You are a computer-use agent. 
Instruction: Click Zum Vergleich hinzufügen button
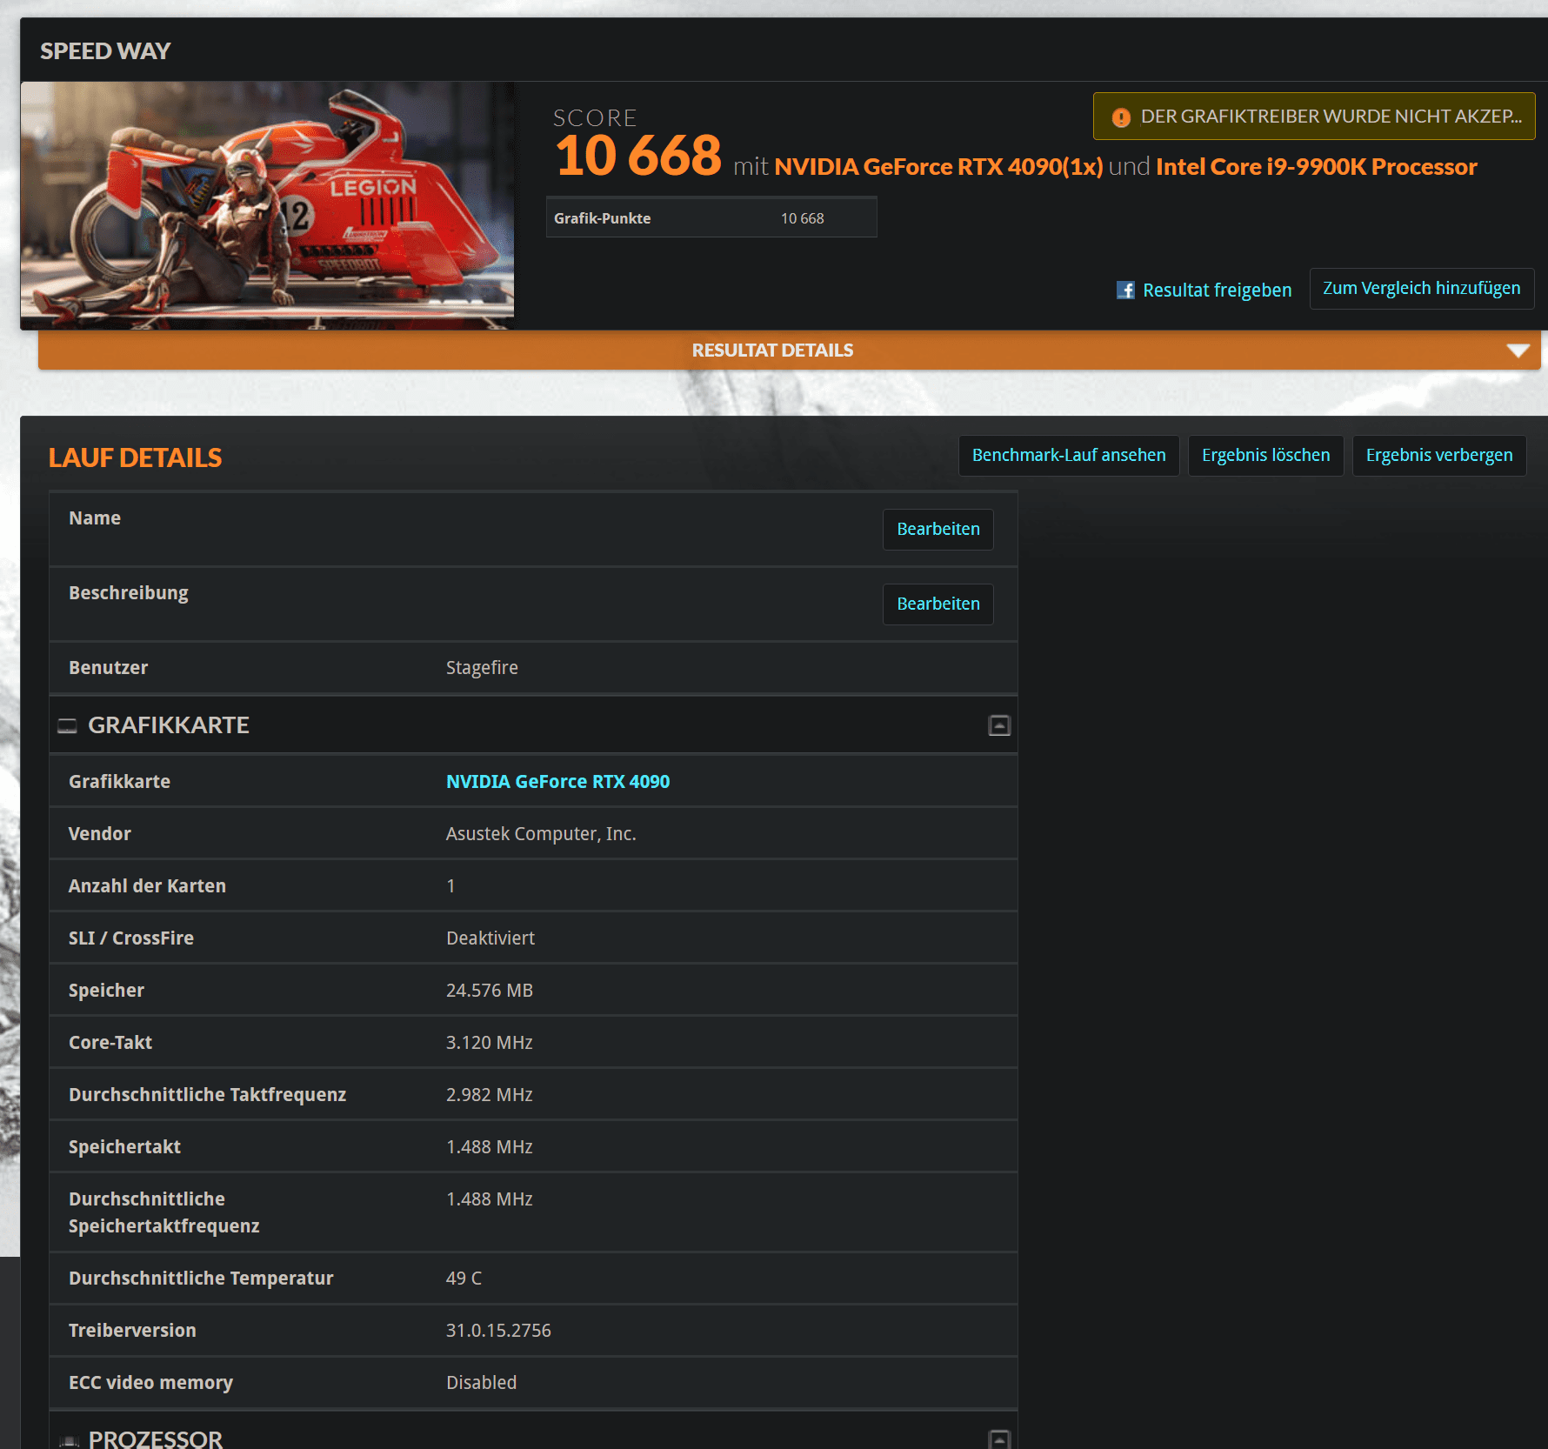click(1422, 289)
